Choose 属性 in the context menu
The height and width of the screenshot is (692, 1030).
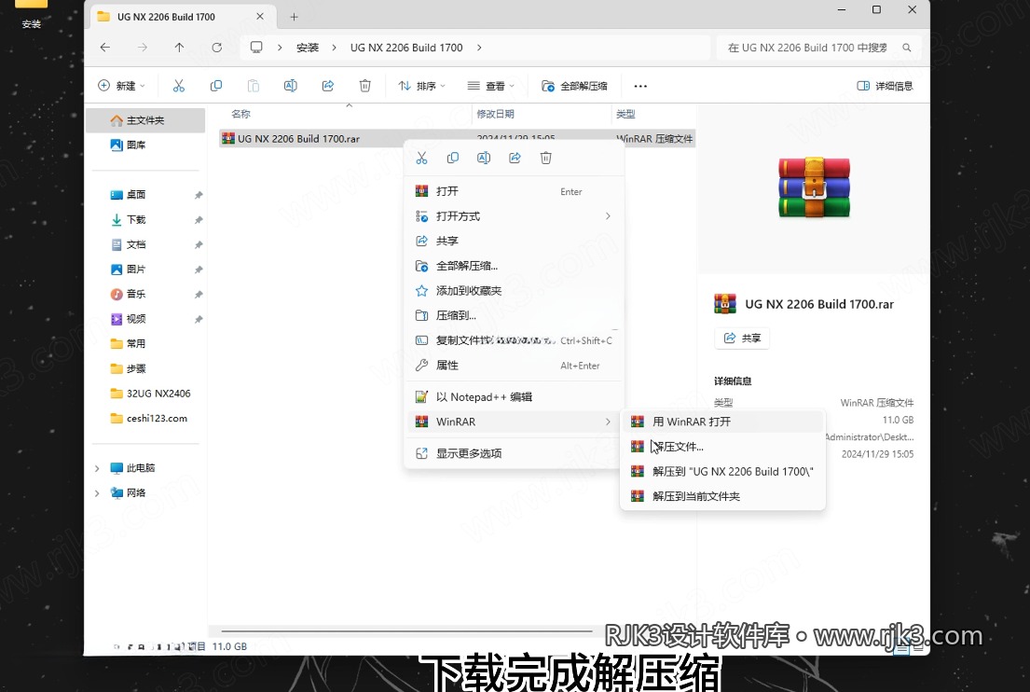pos(515,366)
